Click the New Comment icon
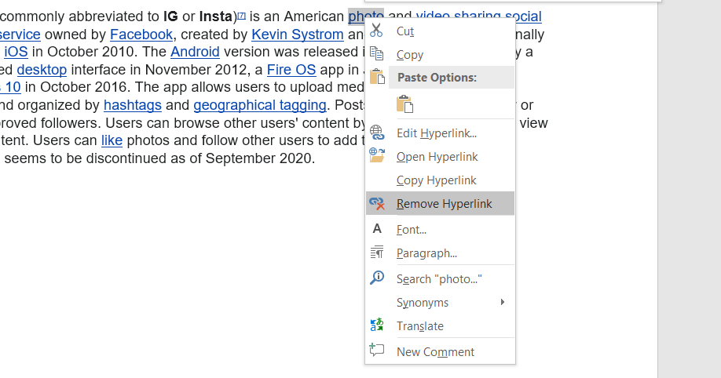This screenshot has width=721, height=378. [x=377, y=351]
